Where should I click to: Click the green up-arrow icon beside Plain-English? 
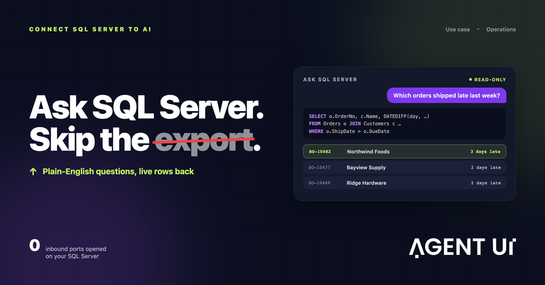33,172
